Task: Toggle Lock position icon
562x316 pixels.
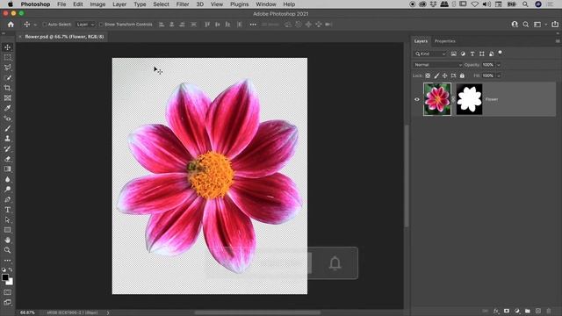Action: coord(445,75)
